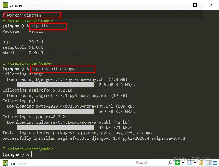Click 'Collecting sqlparse>=0.2.2' line
The image size is (219, 167).
point(34,117)
